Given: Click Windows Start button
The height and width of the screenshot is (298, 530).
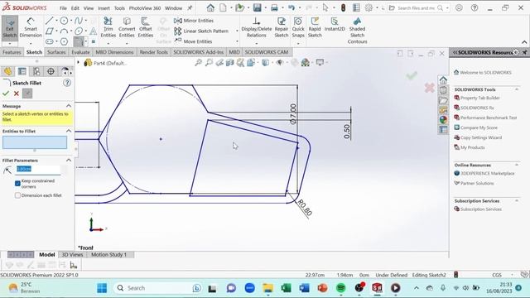Looking at the screenshot, I should point(102,288).
